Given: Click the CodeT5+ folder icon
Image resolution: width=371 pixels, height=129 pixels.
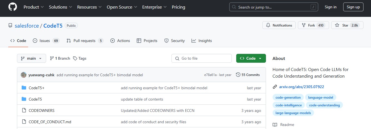Looking at the screenshot, I should coord(24,88).
